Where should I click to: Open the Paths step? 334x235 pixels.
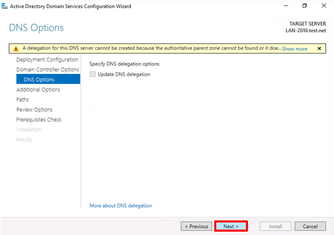pos(23,99)
